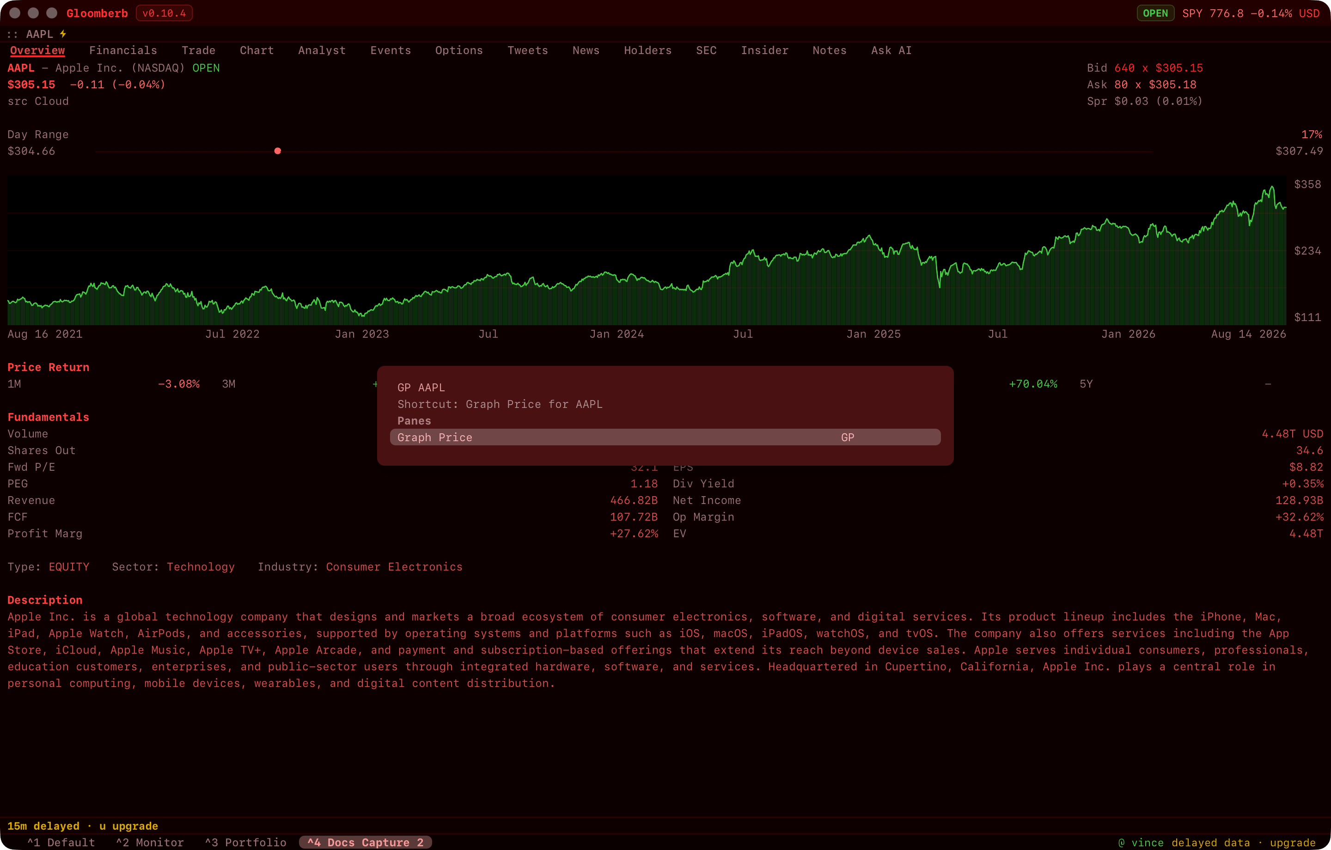
Task: Click the v0.10.4 version badge
Action: click(164, 13)
